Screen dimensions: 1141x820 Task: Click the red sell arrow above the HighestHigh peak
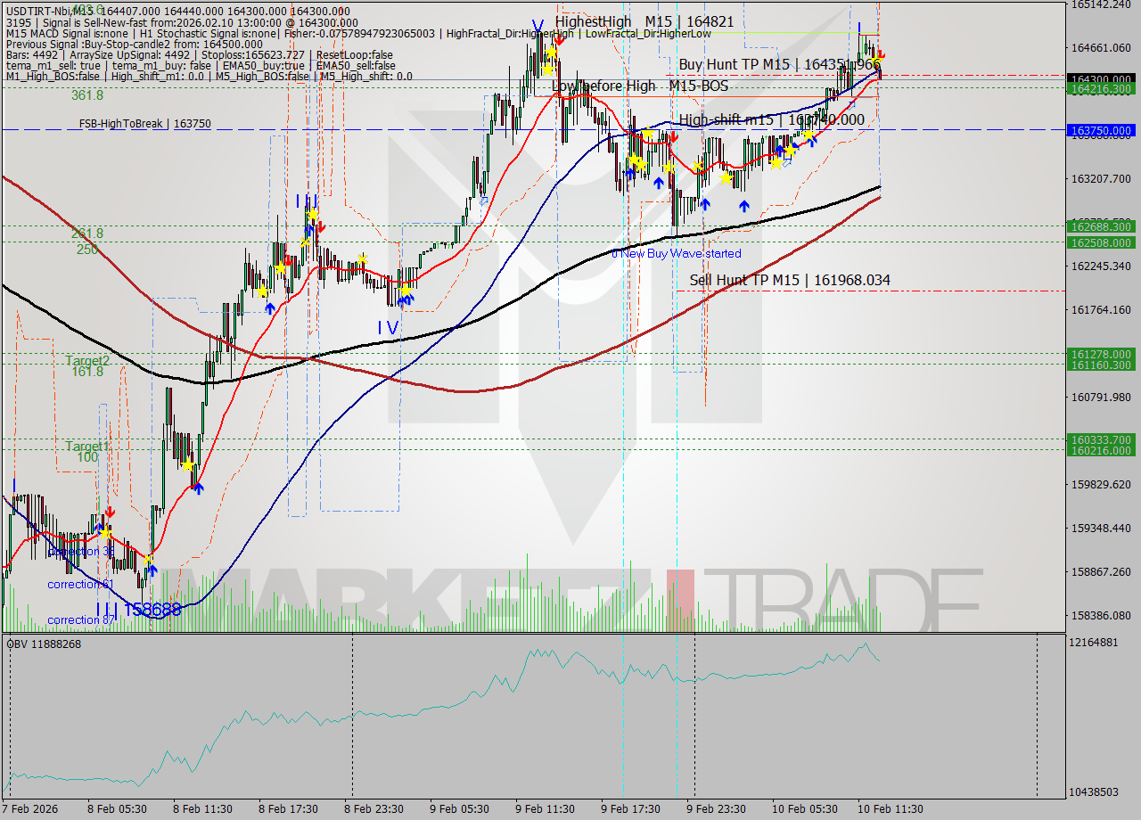(x=559, y=40)
